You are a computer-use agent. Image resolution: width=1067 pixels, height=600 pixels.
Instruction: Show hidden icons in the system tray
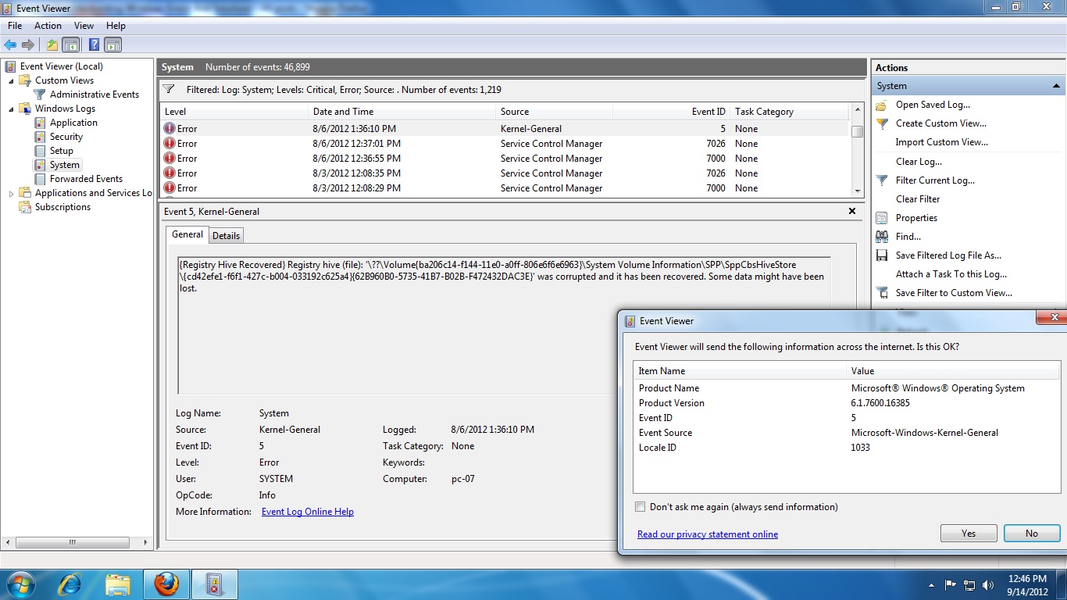point(931,584)
